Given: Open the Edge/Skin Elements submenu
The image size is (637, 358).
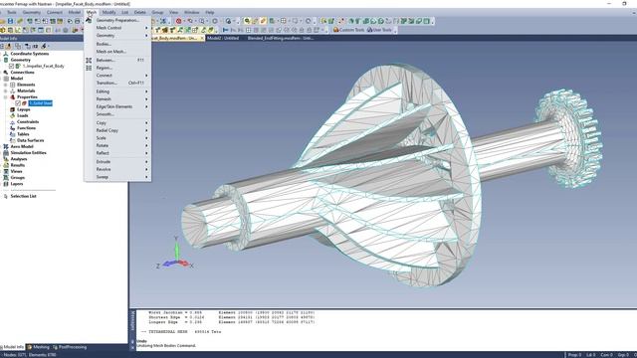Looking at the screenshot, I should point(117,106).
